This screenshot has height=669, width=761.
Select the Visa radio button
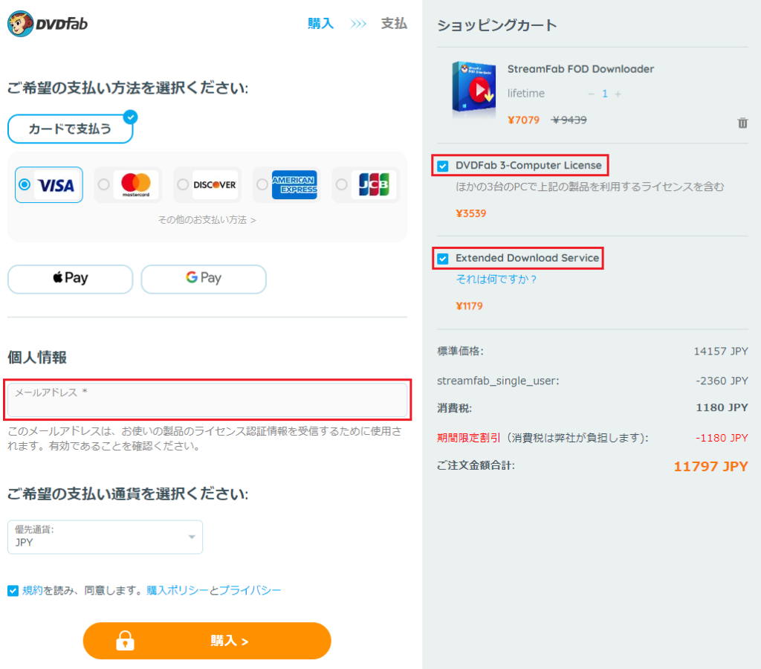(25, 184)
